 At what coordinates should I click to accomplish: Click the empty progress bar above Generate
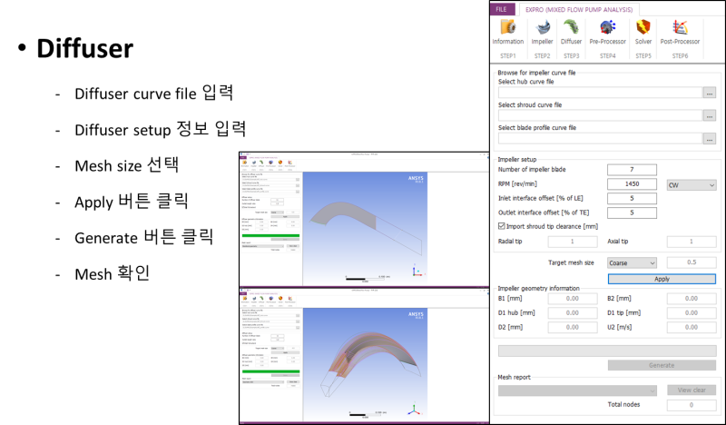[607, 351]
